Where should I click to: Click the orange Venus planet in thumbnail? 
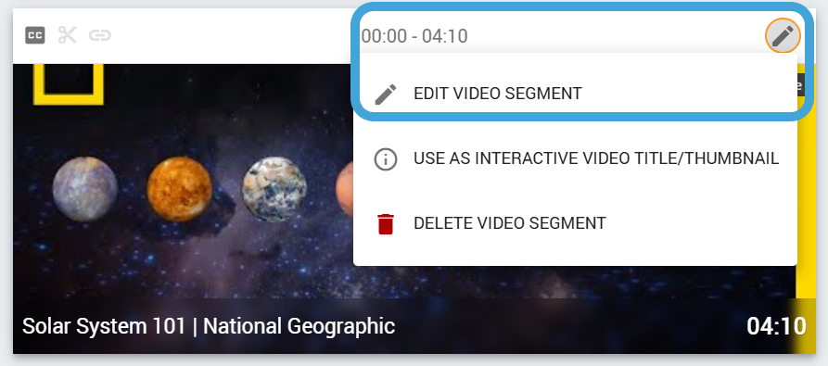(x=180, y=189)
